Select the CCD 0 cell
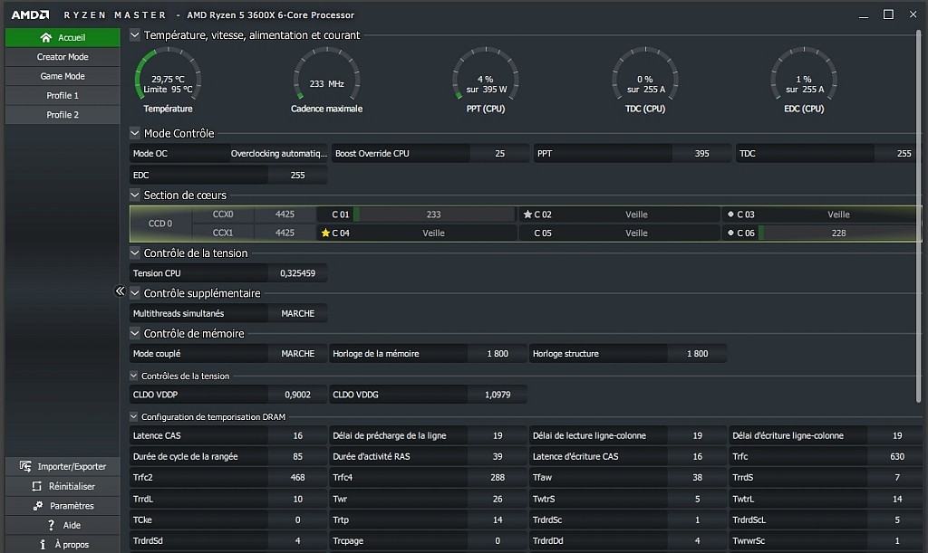 (160, 224)
